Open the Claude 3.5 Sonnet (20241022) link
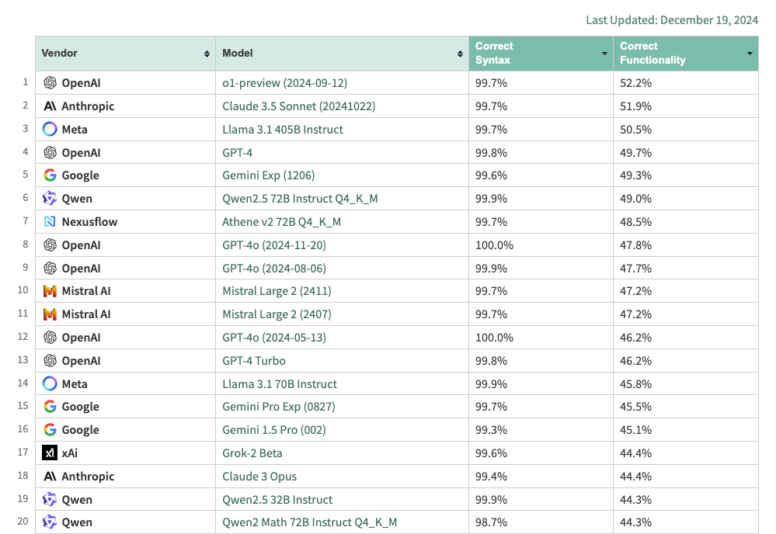This screenshot has height=534, width=776. pos(299,106)
